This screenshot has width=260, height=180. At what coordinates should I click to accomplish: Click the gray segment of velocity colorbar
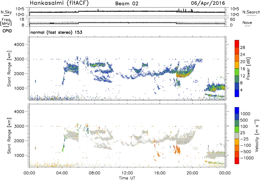pos(237,136)
